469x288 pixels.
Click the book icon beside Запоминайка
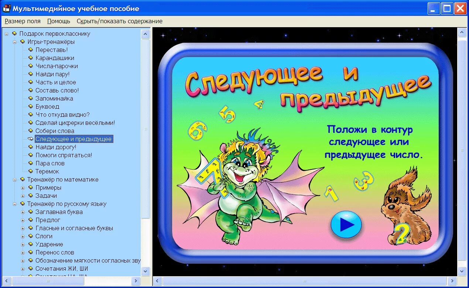pyautogui.click(x=31, y=98)
